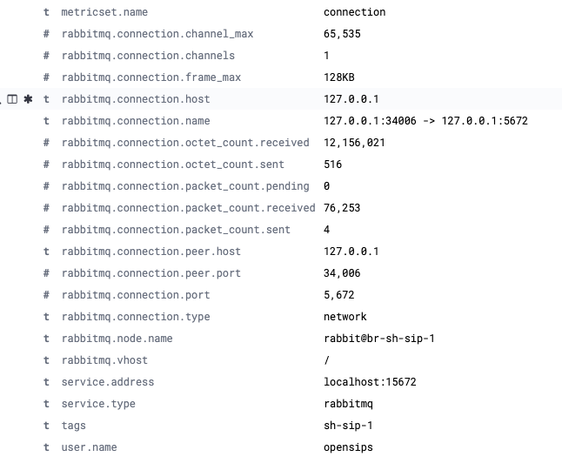The image size is (562, 470).
Task: Click the 12,156,021 octet count value
Action: tap(354, 143)
